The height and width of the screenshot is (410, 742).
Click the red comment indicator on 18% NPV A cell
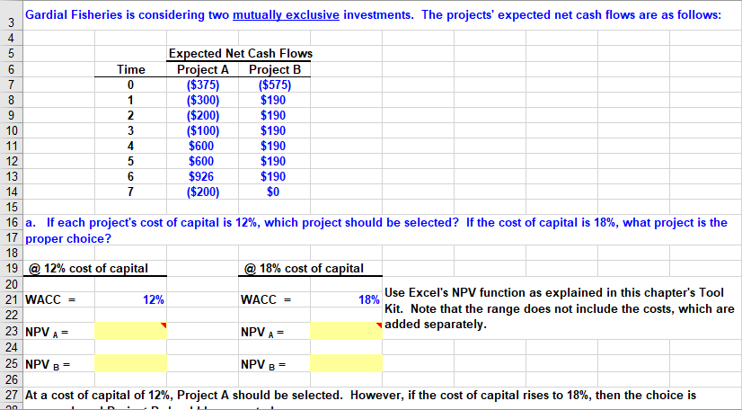coord(379,325)
